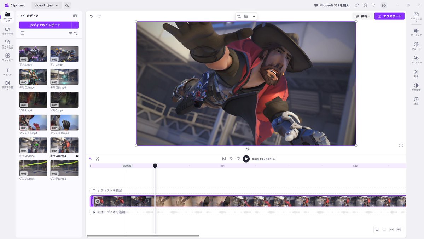Click the timeline layout toggle icon
424x239 pixels.
(399, 229)
